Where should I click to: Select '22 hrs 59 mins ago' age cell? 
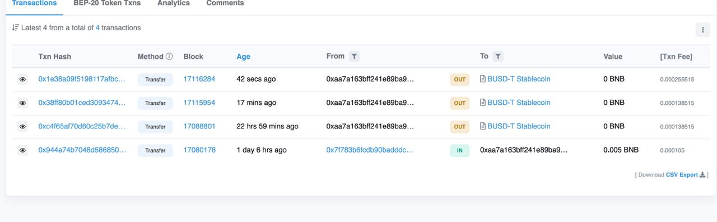(267, 126)
